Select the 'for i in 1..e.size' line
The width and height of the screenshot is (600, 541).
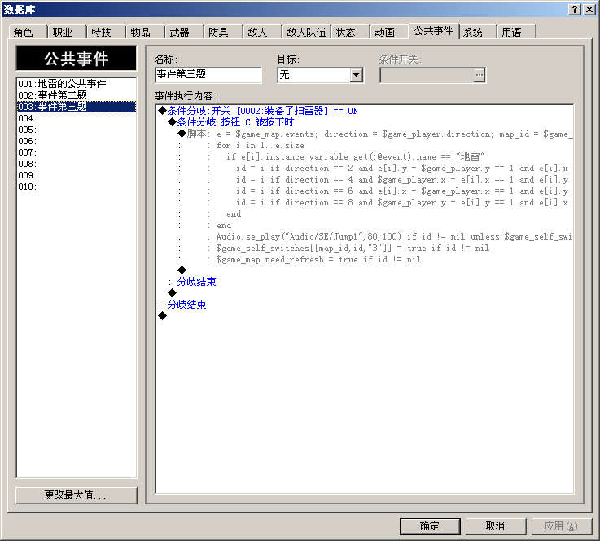pos(365,145)
